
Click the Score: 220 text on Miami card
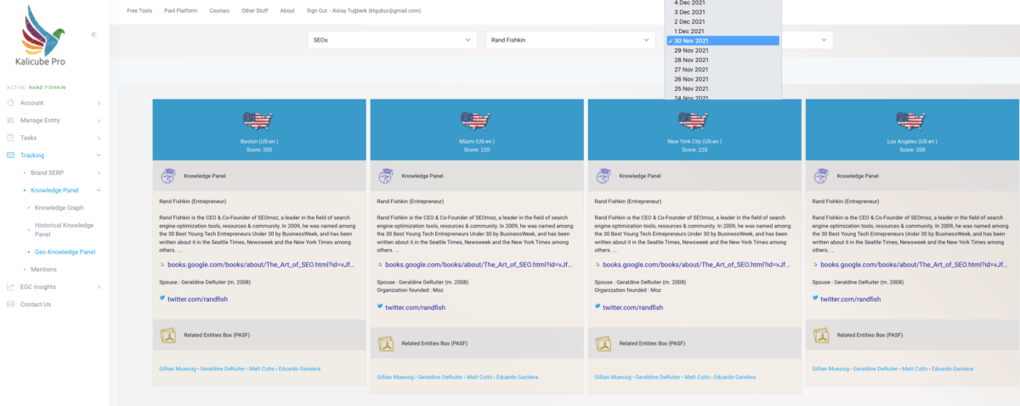coord(477,149)
